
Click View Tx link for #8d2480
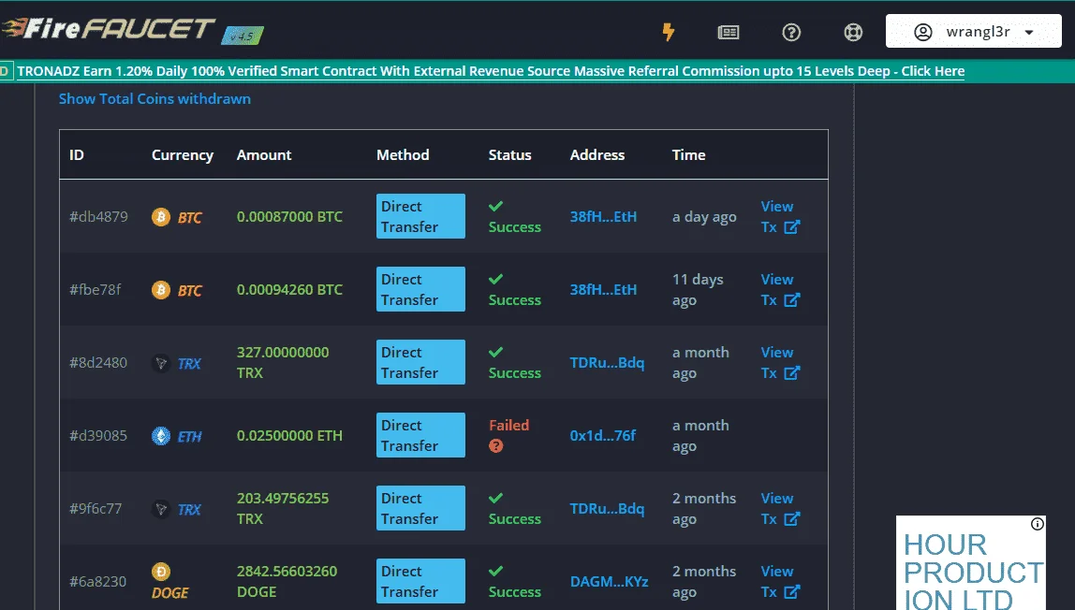pos(780,362)
